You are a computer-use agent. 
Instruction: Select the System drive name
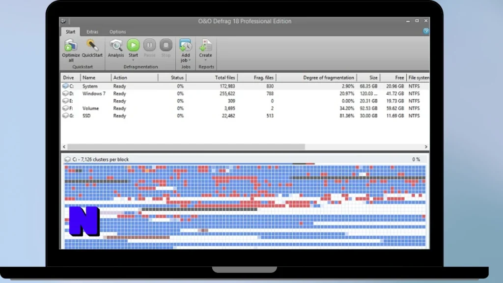[90, 86]
